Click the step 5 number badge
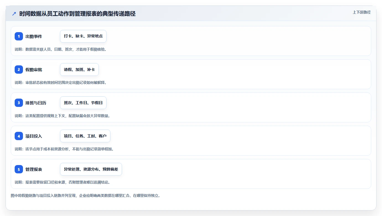The height and width of the screenshot is (216, 382). point(19,169)
